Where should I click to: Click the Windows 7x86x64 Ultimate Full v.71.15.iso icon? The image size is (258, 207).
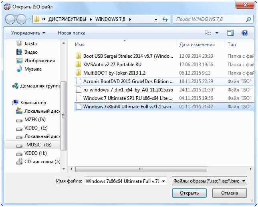click(79, 107)
